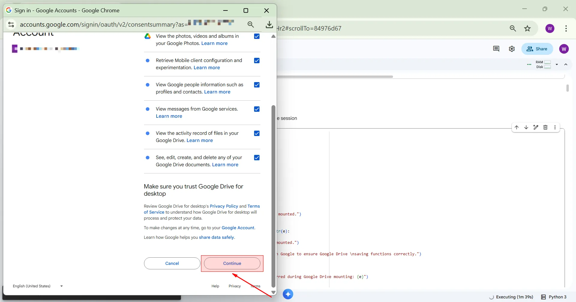This screenshot has width=576, height=302.
Task: Uncheck the Google Drive documents edit permission
Action: click(x=257, y=158)
